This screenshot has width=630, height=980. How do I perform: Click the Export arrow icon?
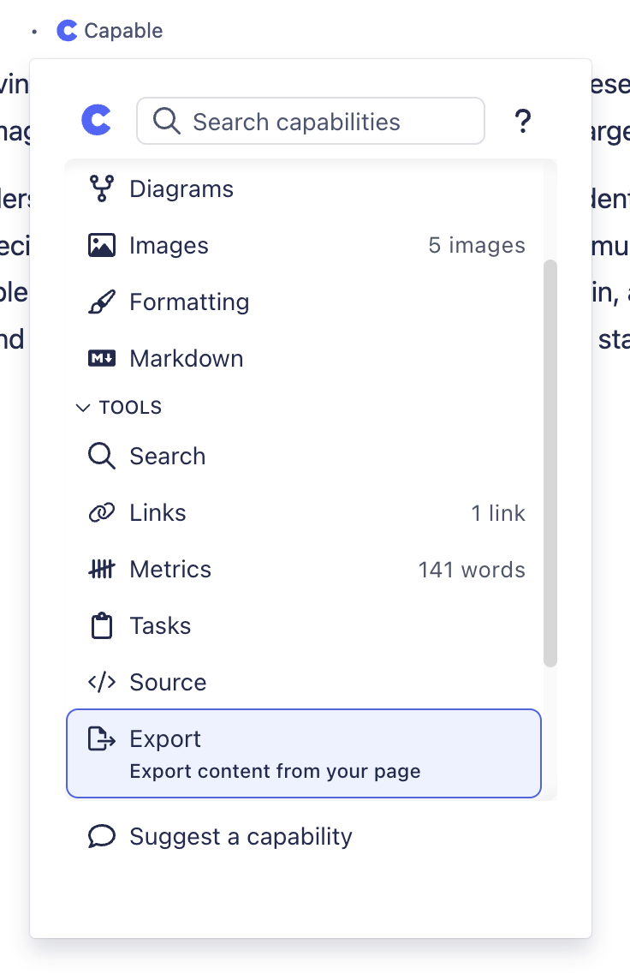coord(102,739)
